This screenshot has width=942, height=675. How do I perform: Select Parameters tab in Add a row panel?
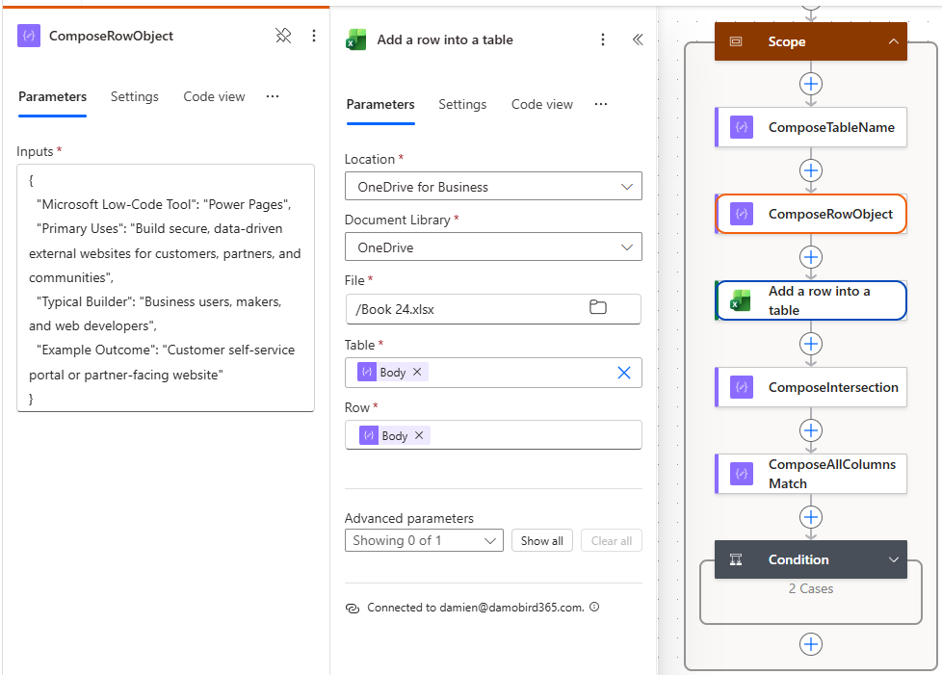(380, 105)
